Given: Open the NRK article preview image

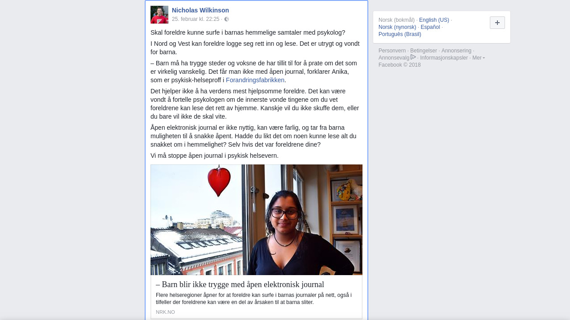Looking at the screenshot, I should (256, 220).
